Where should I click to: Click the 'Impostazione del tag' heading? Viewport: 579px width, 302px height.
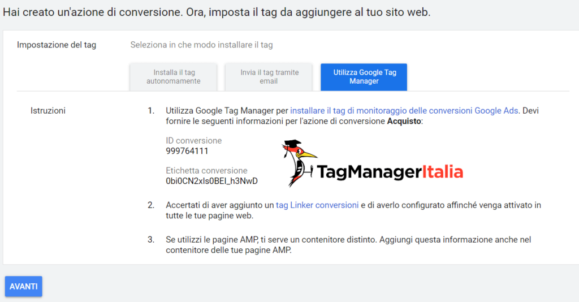pos(57,45)
